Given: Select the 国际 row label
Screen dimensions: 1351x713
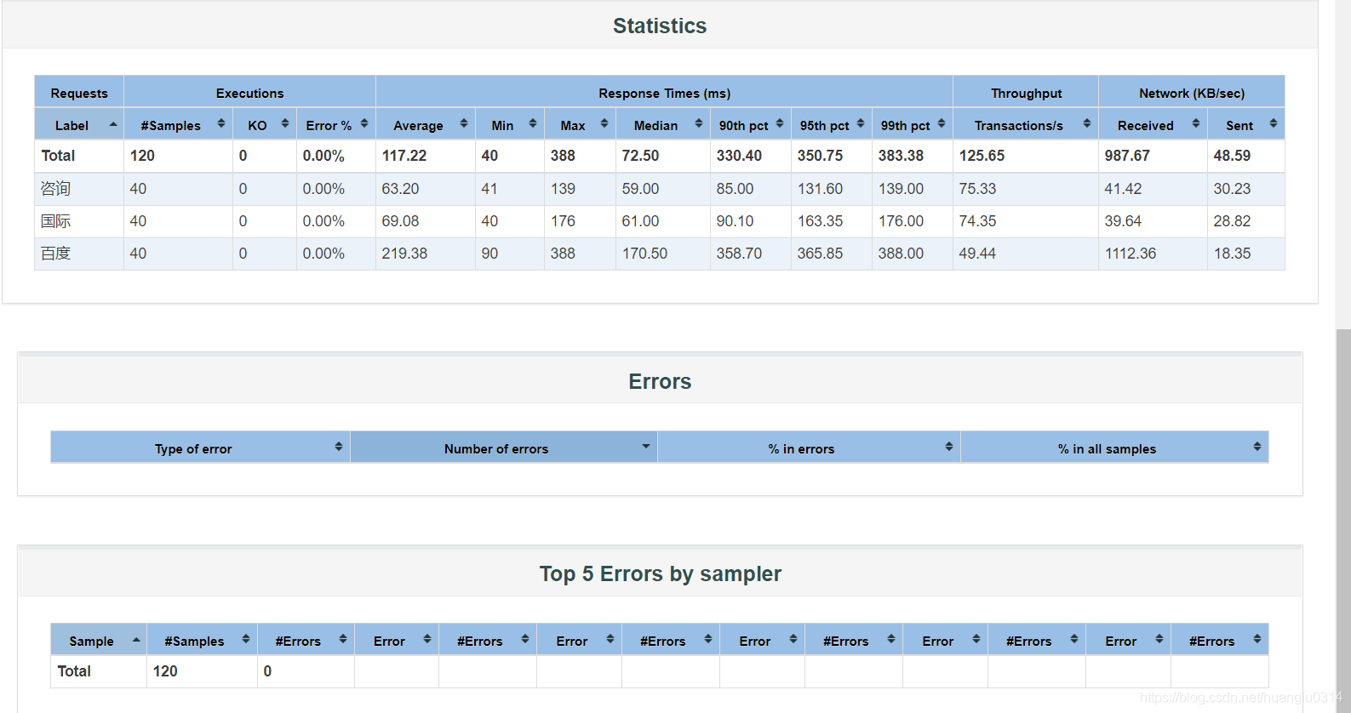Looking at the screenshot, I should [x=56, y=221].
